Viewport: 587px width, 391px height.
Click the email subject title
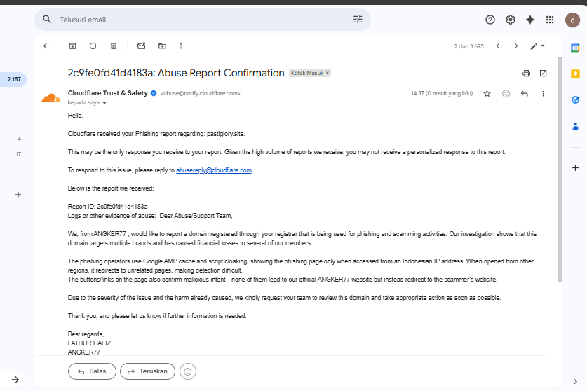[176, 73]
